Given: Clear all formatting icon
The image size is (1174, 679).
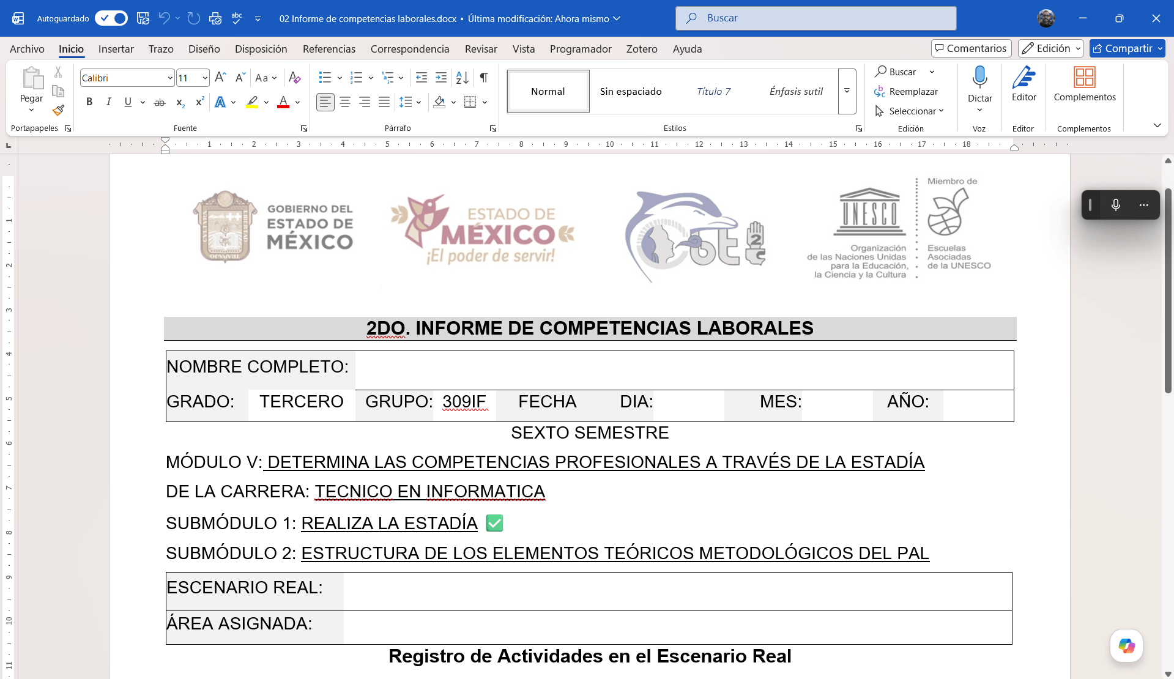Looking at the screenshot, I should click(x=294, y=78).
